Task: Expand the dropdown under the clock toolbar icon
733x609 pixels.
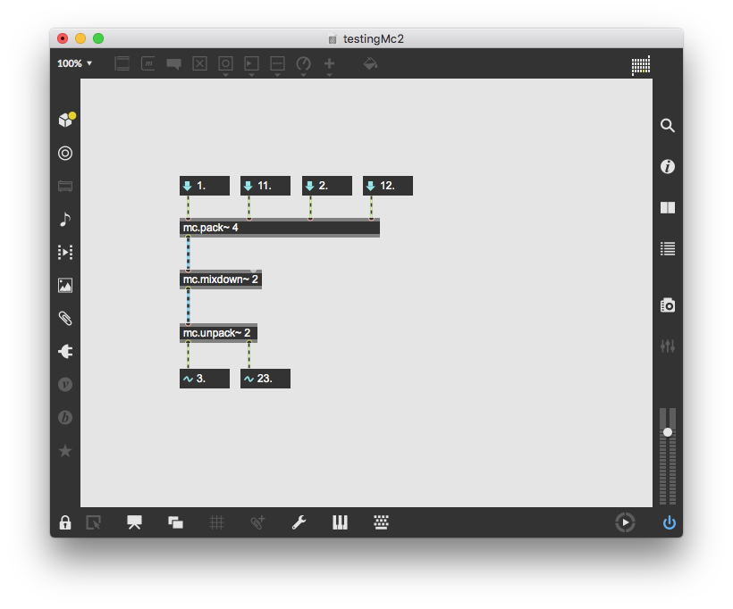Action: 303,75
